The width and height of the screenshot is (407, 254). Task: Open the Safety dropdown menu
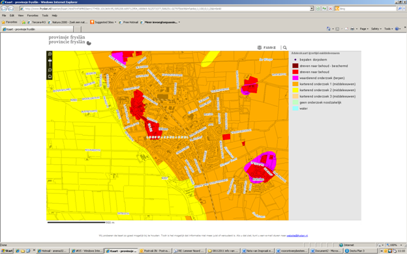376,29
